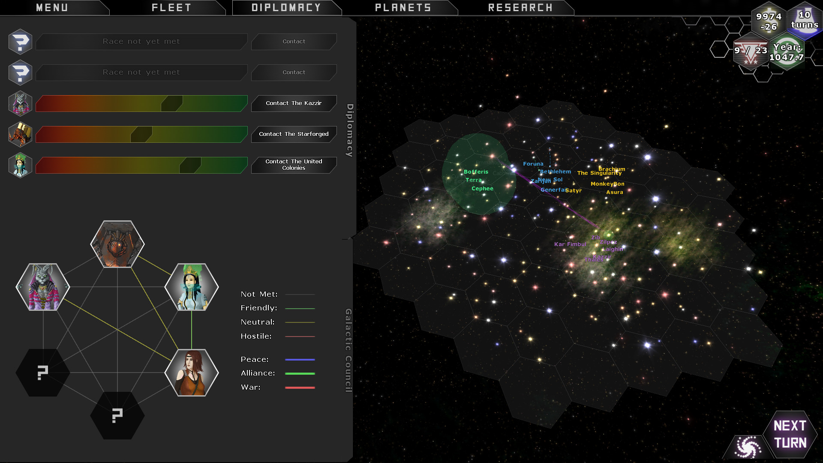The width and height of the screenshot is (823, 463).
Task: Open the fleet strength indicator showing 9/23
Action: click(x=751, y=51)
